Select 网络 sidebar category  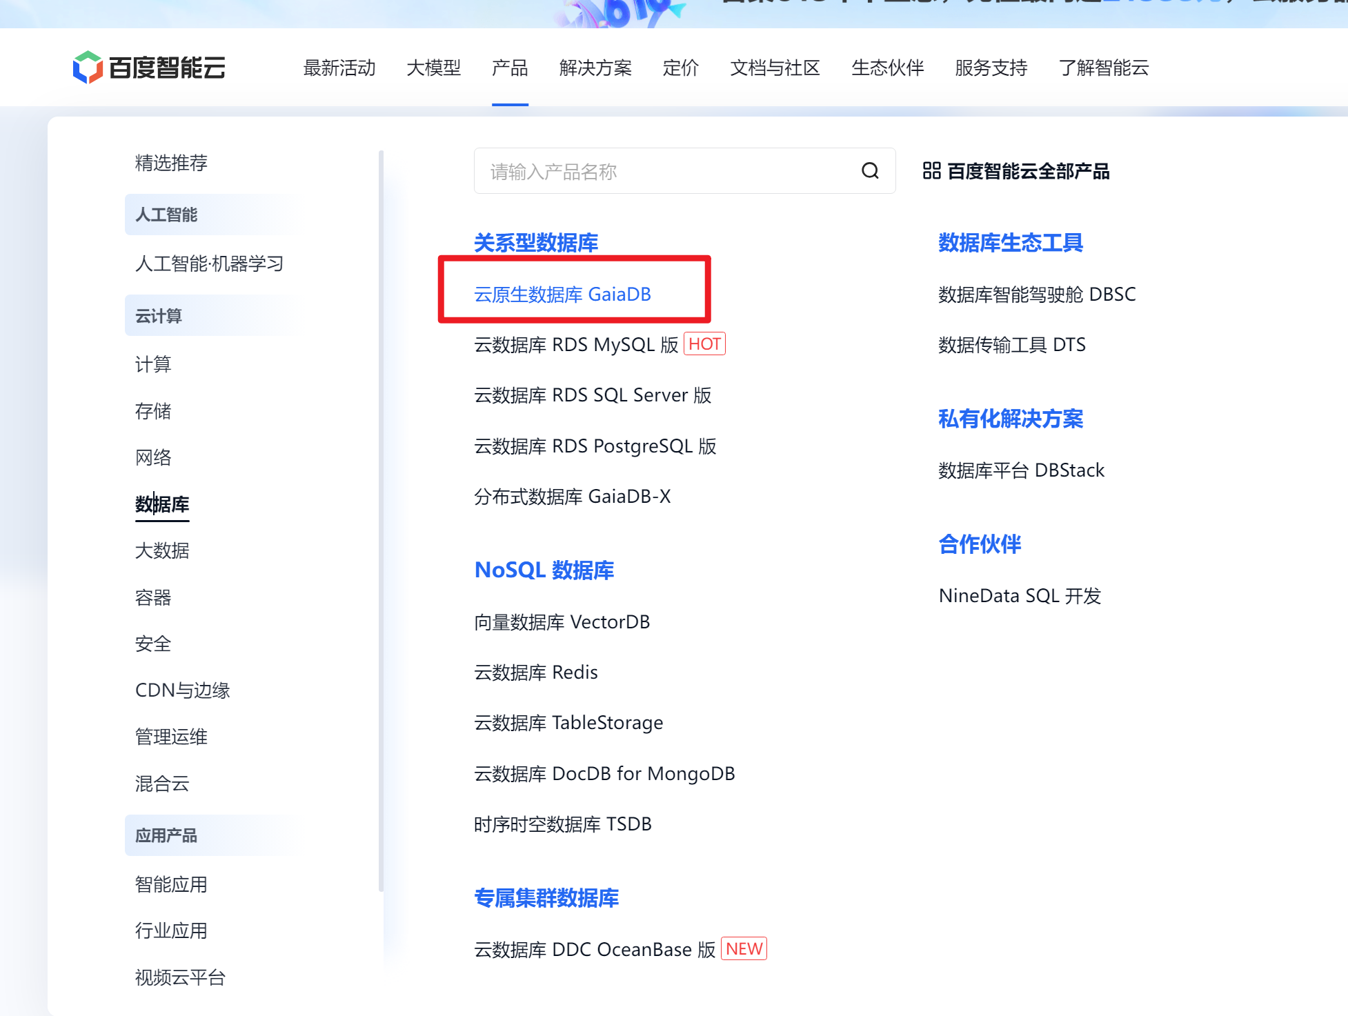tap(152, 457)
